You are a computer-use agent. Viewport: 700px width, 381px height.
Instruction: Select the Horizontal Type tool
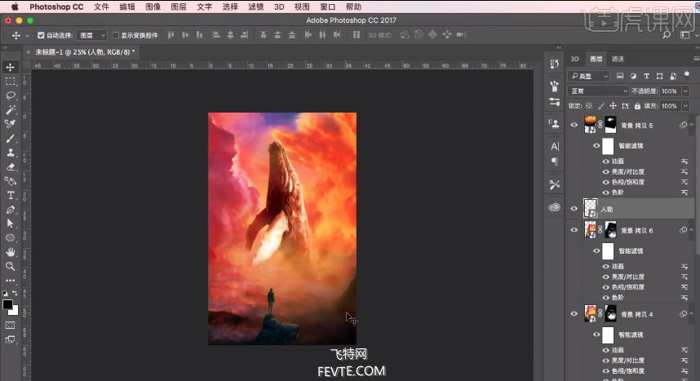[11, 196]
